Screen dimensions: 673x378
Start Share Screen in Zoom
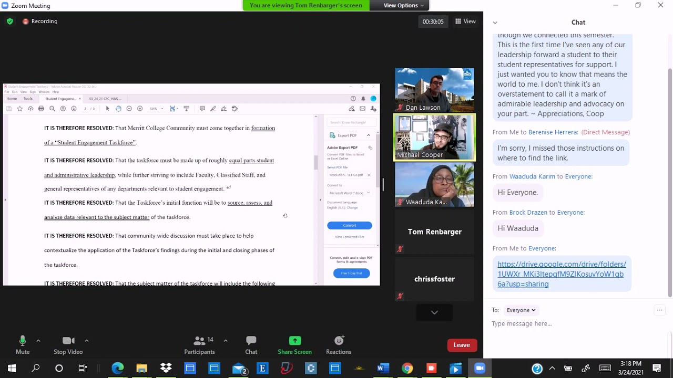294,345
